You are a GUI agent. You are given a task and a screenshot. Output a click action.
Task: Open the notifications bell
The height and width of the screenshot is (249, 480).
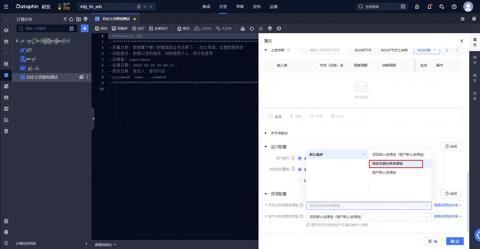[x=429, y=6]
